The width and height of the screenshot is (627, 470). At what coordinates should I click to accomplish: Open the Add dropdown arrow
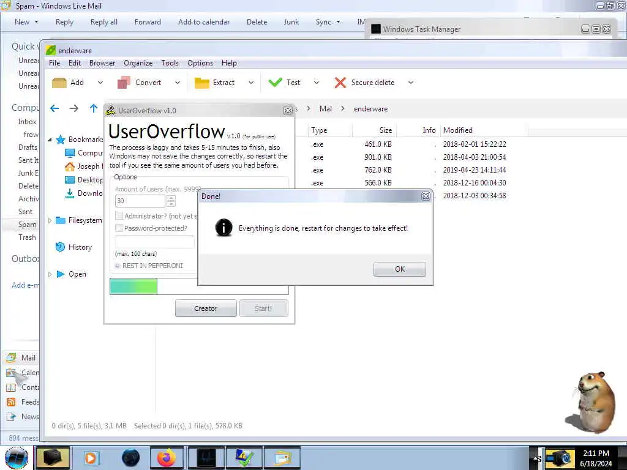point(100,83)
